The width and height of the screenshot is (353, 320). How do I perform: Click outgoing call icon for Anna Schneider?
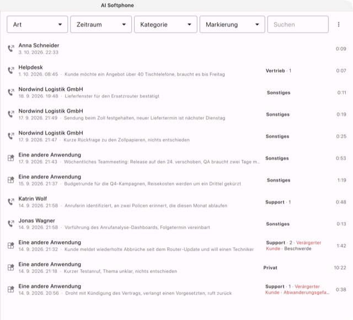tap(11, 48)
